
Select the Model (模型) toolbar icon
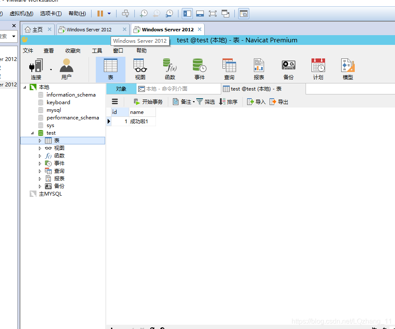click(348, 69)
